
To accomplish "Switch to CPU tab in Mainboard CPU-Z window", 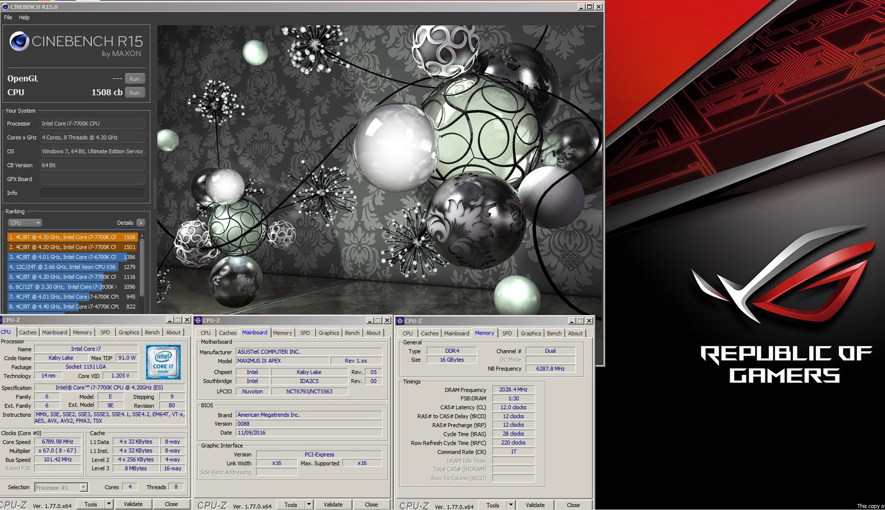I will (206, 333).
